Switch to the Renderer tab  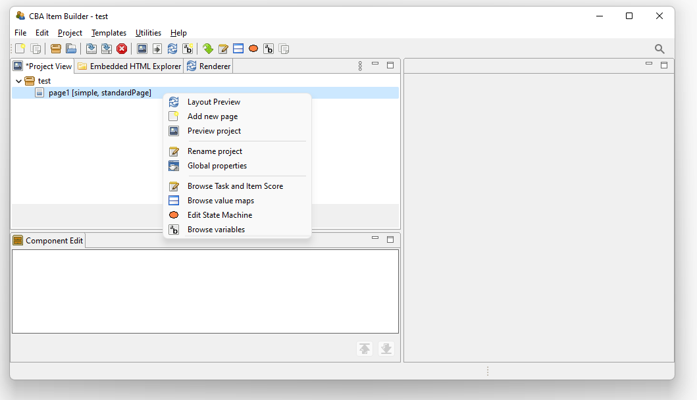coord(209,66)
